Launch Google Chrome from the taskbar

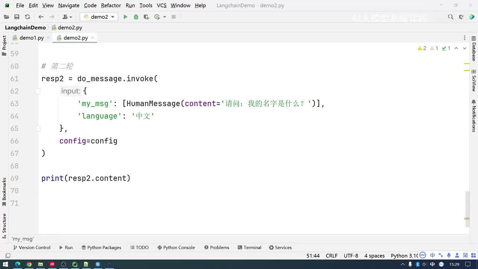point(29,264)
